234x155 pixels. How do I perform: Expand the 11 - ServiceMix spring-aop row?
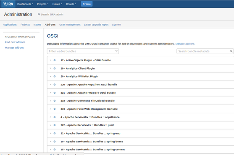pos(50,133)
